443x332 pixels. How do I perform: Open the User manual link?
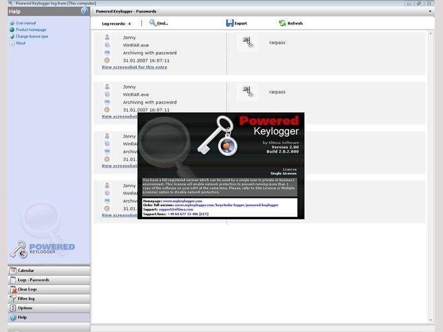point(25,23)
